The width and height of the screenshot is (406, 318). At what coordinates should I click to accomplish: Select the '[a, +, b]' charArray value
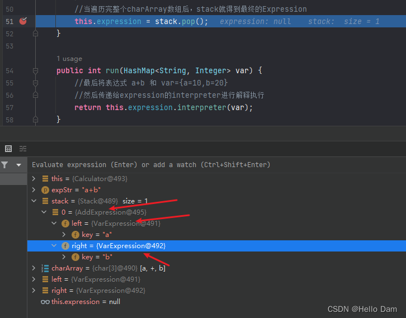153,268
